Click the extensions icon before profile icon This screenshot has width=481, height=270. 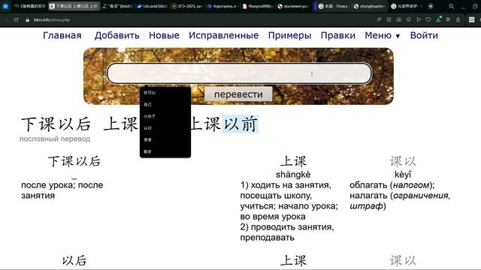[448, 19]
